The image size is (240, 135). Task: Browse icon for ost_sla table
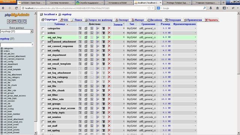(x=80, y=121)
